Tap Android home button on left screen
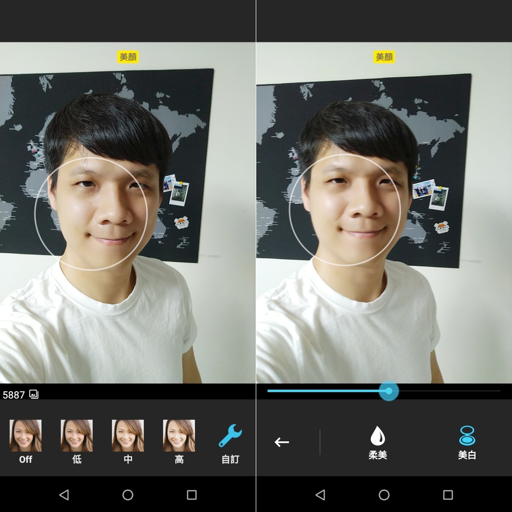Screen dimensions: 512x512 (128, 495)
